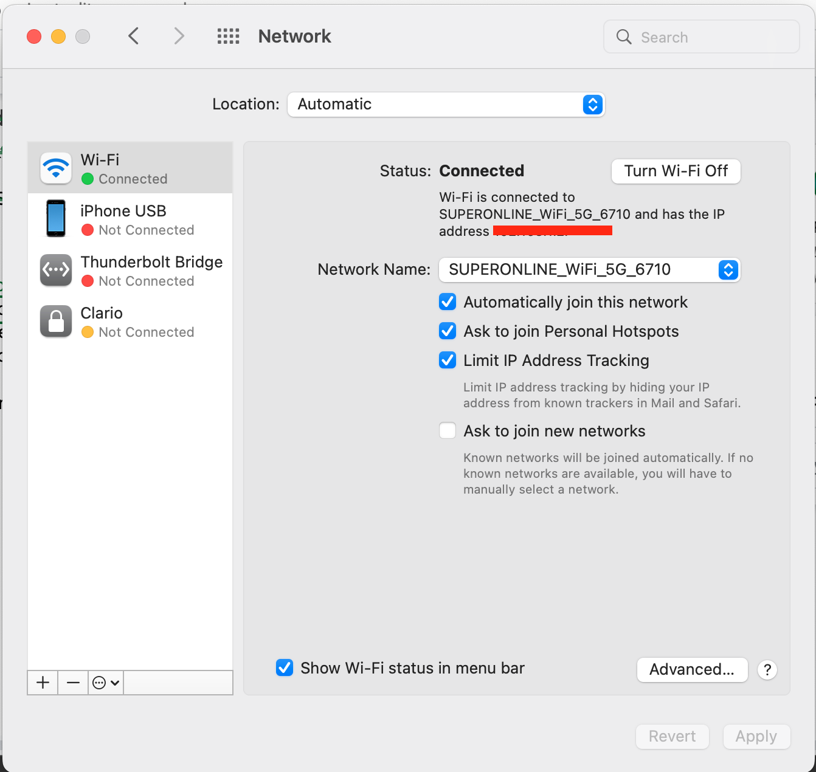Focus the Search field
The width and height of the screenshot is (816, 772).
[702, 37]
